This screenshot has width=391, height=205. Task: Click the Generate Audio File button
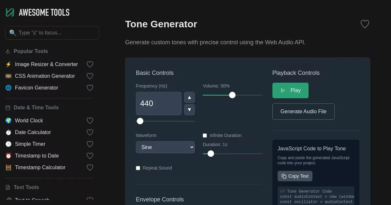pos(303,112)
